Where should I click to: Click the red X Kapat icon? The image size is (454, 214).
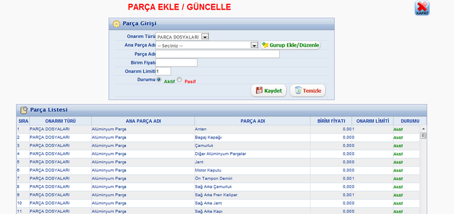click(x=422, y=8)
